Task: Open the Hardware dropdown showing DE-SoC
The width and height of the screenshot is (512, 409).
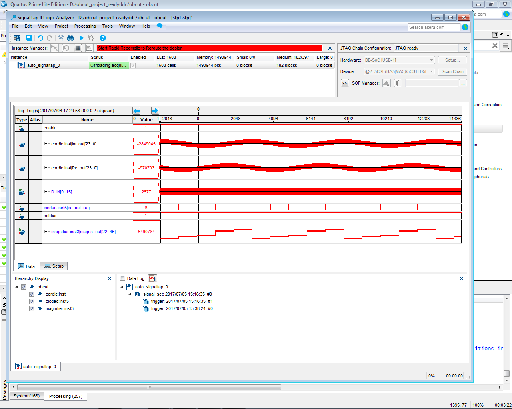Action: [399, 60]
